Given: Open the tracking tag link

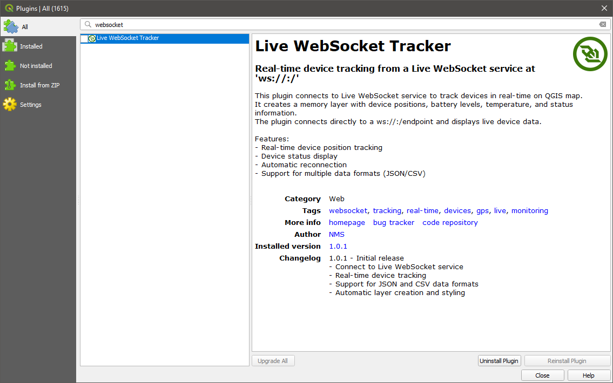Looking at the screenshot, I should (387, 211).
